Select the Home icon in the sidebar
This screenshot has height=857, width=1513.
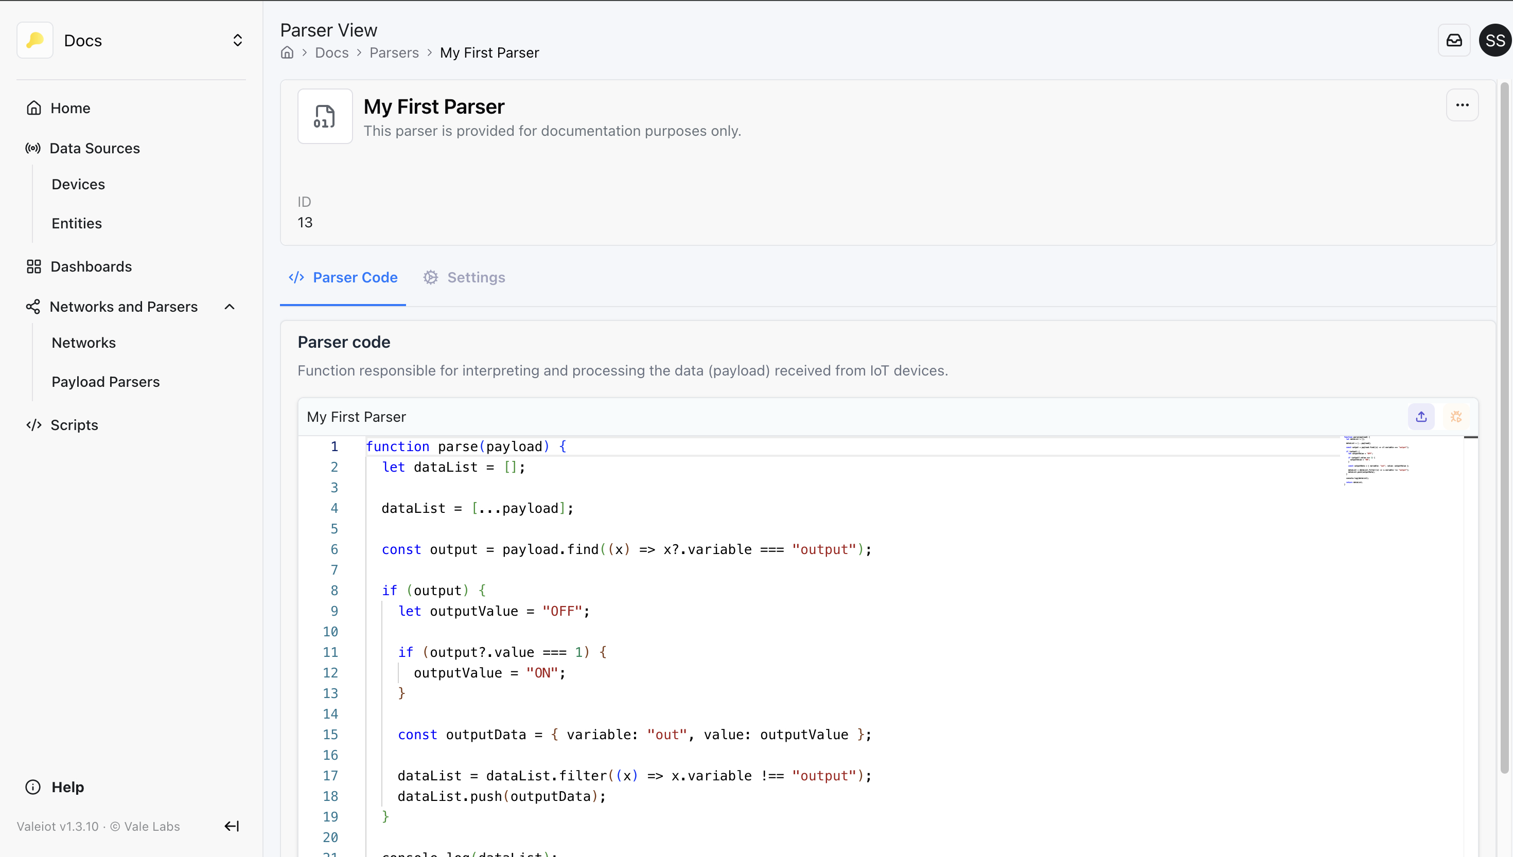coord(33,108)
